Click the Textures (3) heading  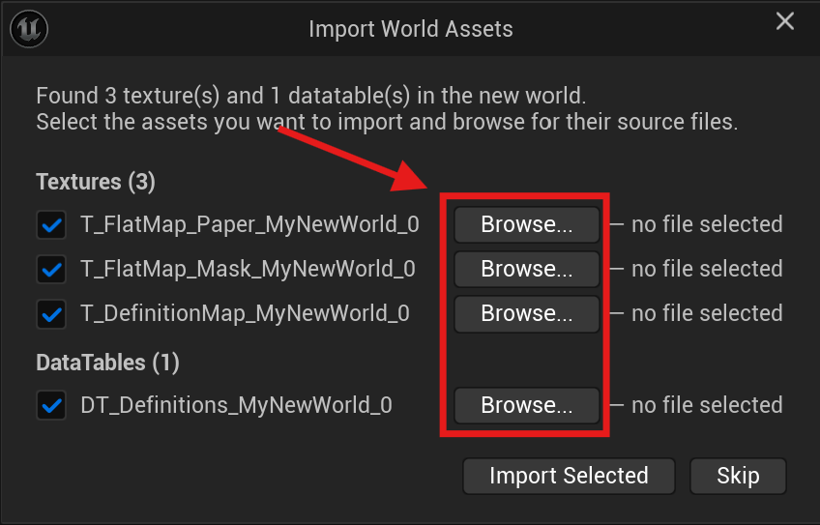(96, 182)
